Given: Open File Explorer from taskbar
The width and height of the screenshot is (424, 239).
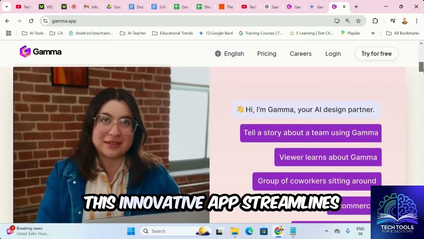Looking at the screenshot, I should click(x=235, y=231).
